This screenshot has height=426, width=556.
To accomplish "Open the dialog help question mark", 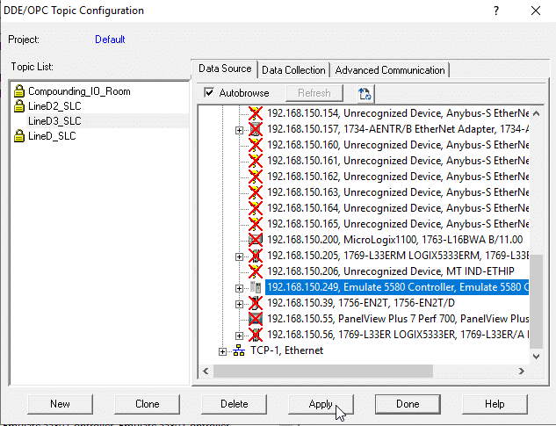I will (x=496, y=11).
